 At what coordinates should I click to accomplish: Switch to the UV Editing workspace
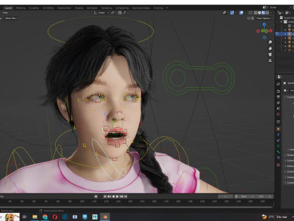point(48,8)
